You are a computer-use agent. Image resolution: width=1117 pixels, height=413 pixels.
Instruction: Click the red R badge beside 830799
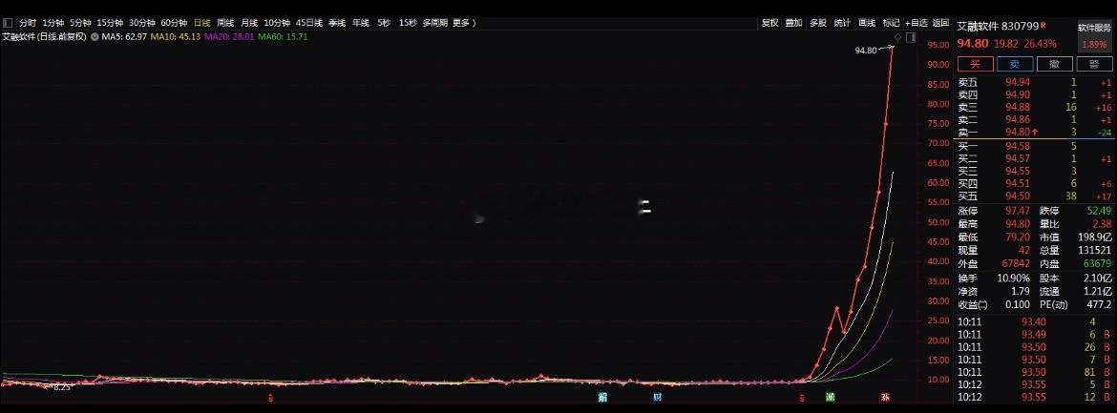1043,24
